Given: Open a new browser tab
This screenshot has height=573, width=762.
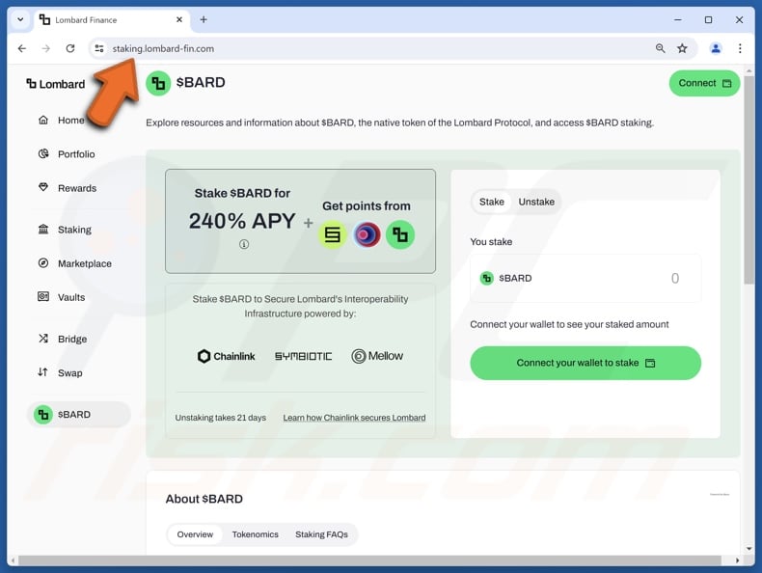Looking at the screenshot, I should click(204, 19).
